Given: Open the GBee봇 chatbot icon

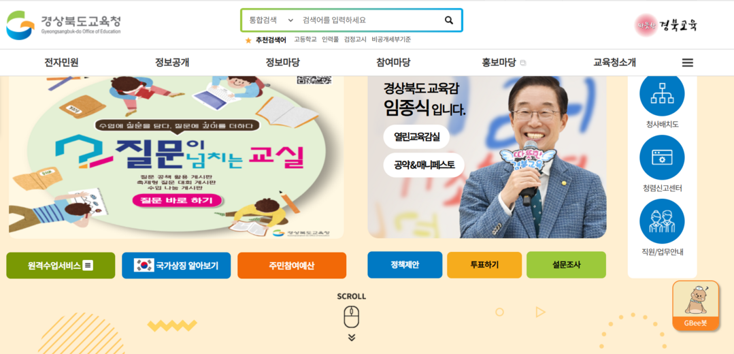Looking at the screenshot, I should click(696, 306).
